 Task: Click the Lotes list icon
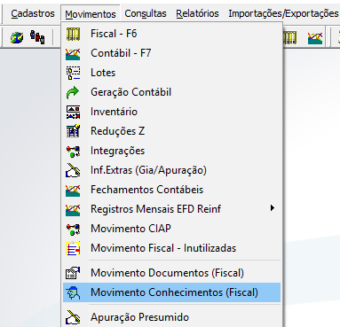[x=73, y=73]
